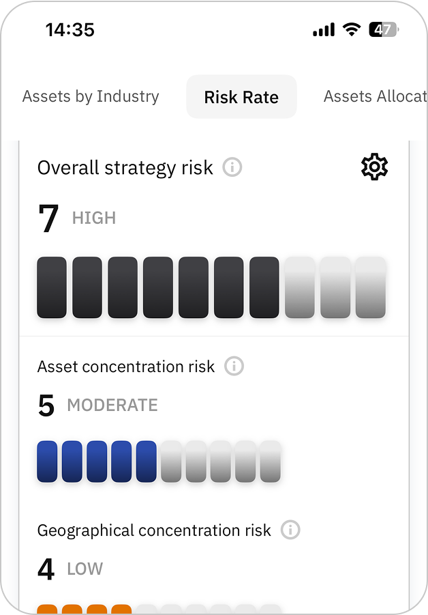Tap the battery level indicator
The width and height of the screenshot is (428, 615).
(384, 29)
